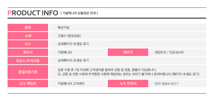This screenshot has height=101, width=214.
Task: Select the 제조사 label cell
Action: coord(28,52)
